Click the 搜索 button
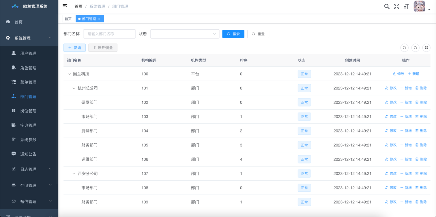Image resolution: width=436 pixels, height=217 pixels. point(233,34)
